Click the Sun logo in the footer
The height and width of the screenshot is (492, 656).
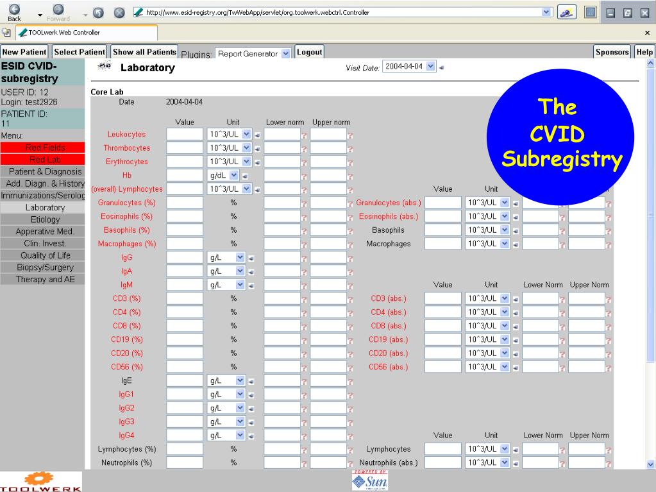pyautogui.click(x=370, y=481)
